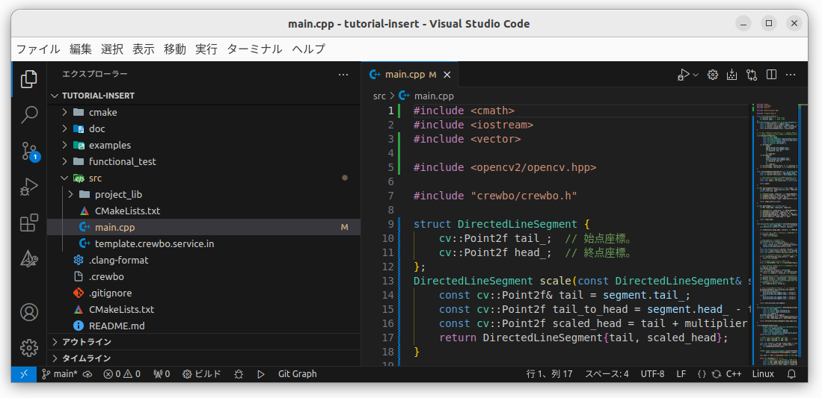Collapse the TUTORIAL-INSERT root folder
822x398 pixels.
tap(204, 96)
